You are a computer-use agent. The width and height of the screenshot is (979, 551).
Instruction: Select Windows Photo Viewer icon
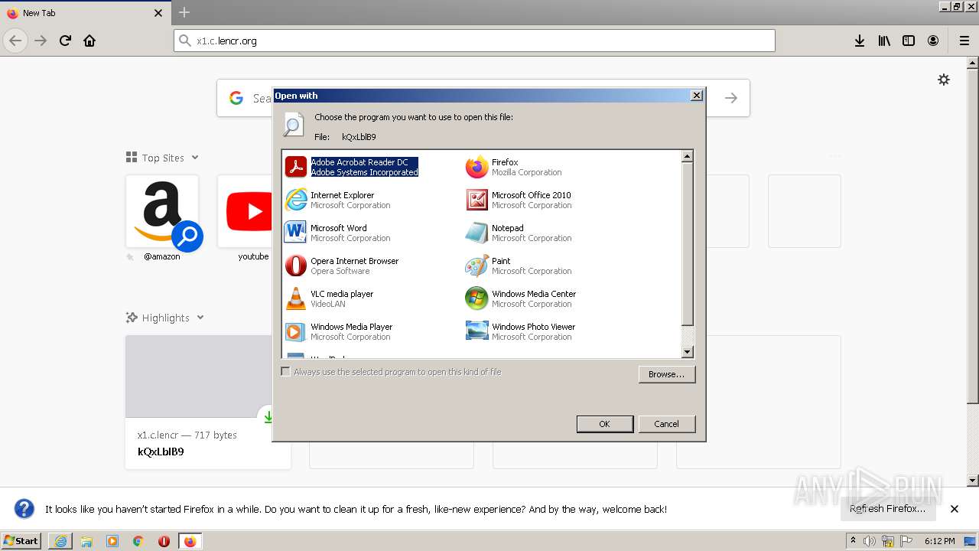[x=476, y=331]
